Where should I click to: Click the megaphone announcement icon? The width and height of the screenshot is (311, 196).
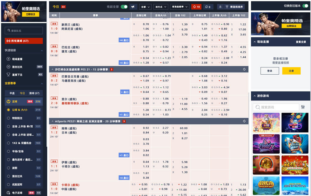coord(133,7)
